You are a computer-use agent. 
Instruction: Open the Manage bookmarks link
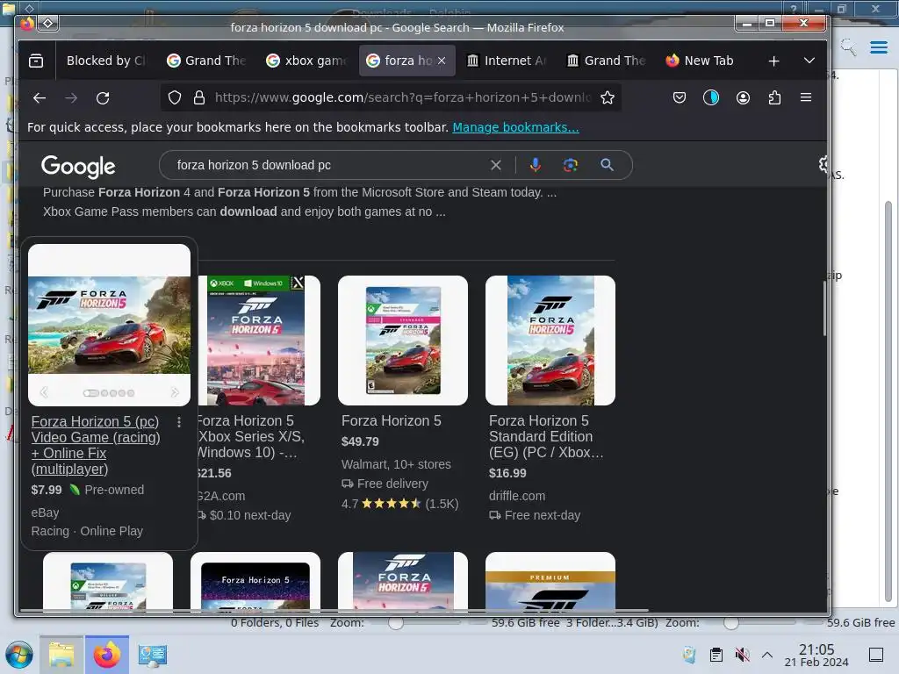pyautogui.click(x=515, y=127)
